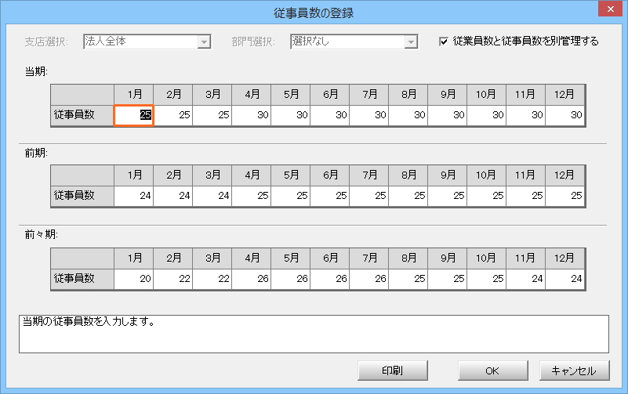The height and width of the screenshot is (394, 628).
Task: Select 前々期 6月 従事員数 cell
Action: click(x=329, y=279)
